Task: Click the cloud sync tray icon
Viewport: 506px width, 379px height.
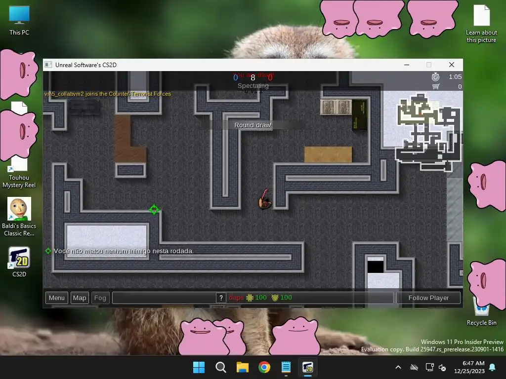Action: [414, 367]
